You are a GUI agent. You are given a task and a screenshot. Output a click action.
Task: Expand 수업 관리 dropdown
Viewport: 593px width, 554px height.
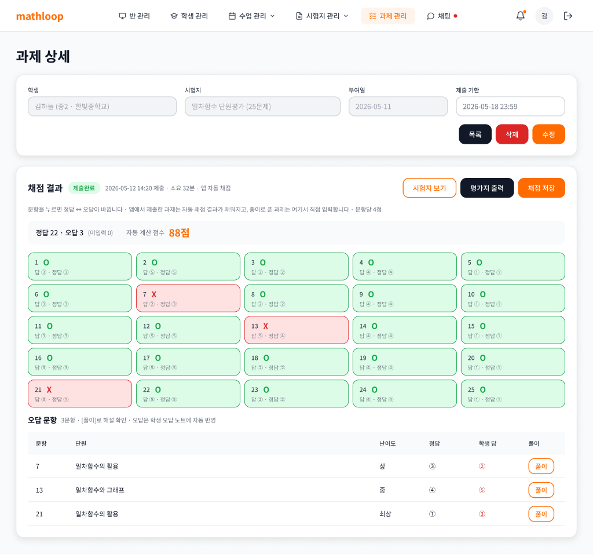click(251, 16)
